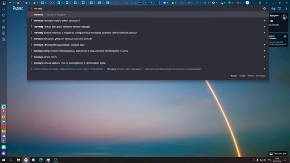Image resolution: width=290 pixels, height=163 pixels.
Task: Switch to the tab with green favicon
Action: pos(230,3)
